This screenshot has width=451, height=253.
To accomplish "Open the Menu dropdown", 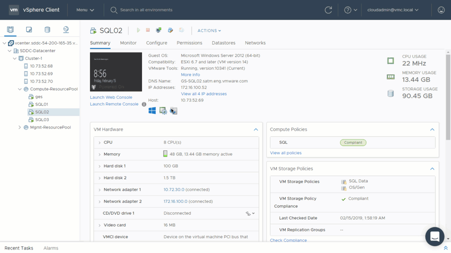I will tap(85, 10).
